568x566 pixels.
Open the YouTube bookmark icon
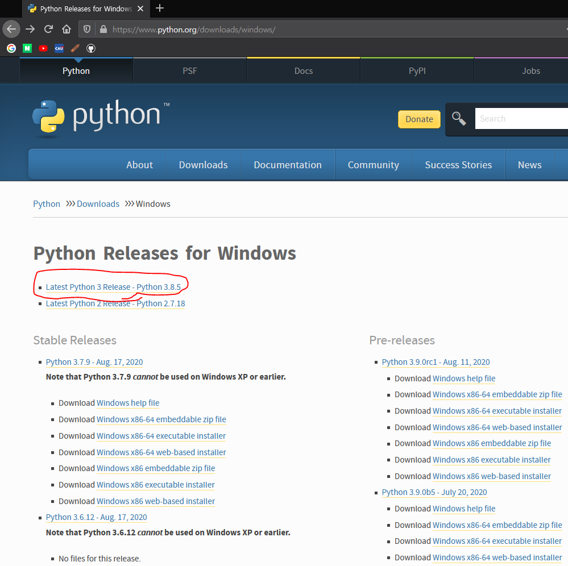tap(43, 48)
